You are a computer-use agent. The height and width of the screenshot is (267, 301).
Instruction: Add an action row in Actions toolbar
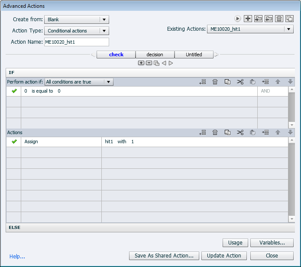click(203, 132)
